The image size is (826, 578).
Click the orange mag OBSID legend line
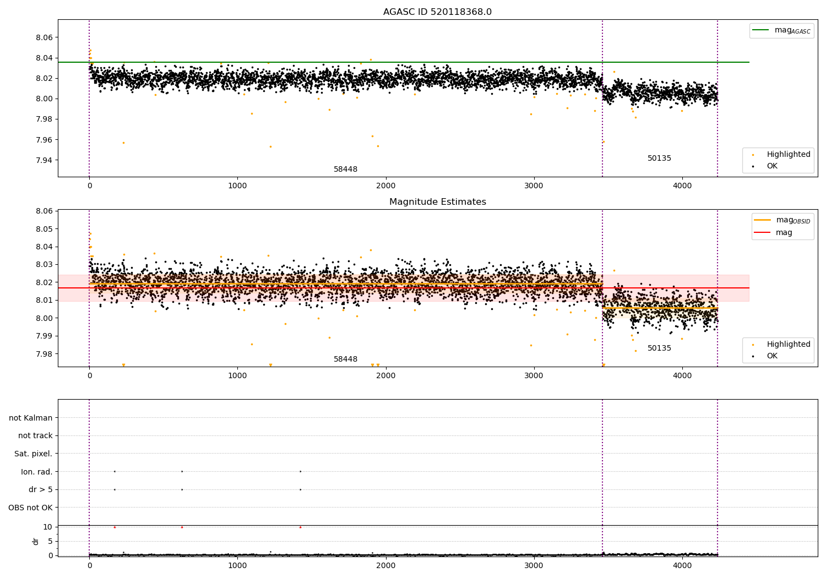coord(763,220)
